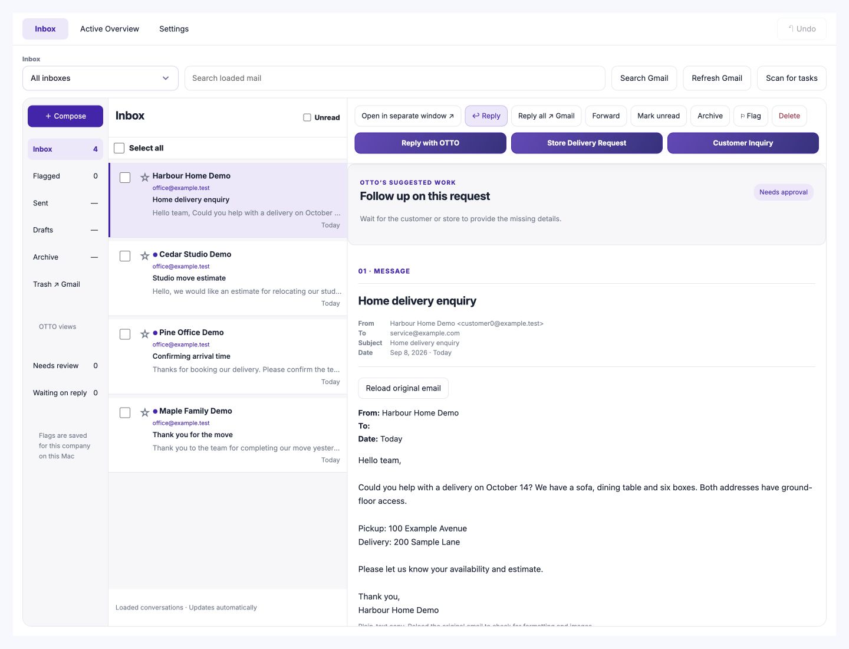Open the Drafts folder
The width and height of the screenshot is (849, 649).
pyautogui.click(x=65, y=230)
